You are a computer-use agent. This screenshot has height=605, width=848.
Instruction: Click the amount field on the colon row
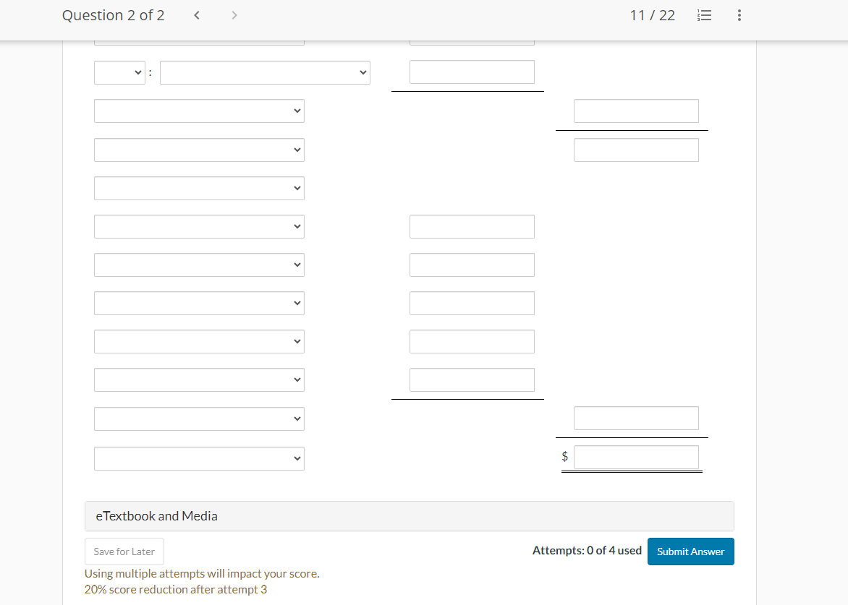click(472, 72)
